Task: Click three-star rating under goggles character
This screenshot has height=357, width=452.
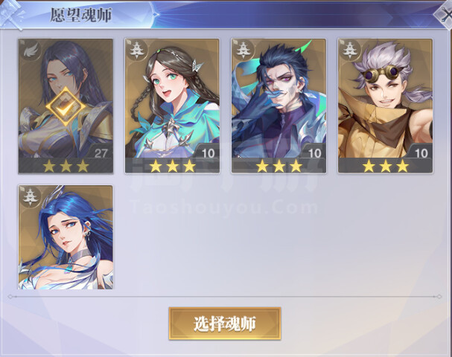Action: [386, 166]
